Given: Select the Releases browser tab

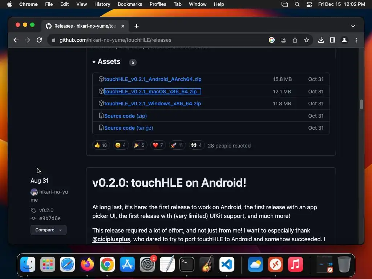Looking at the screenshot, I should coord(85,26).
